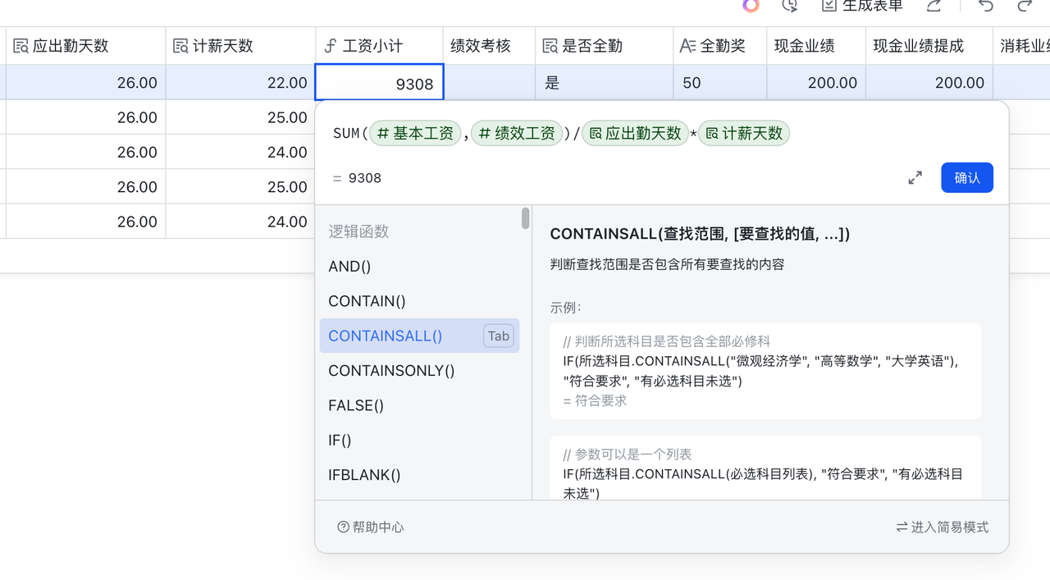Click the formula (fx) icon on 工资小计 header

(x=330, y=45)
